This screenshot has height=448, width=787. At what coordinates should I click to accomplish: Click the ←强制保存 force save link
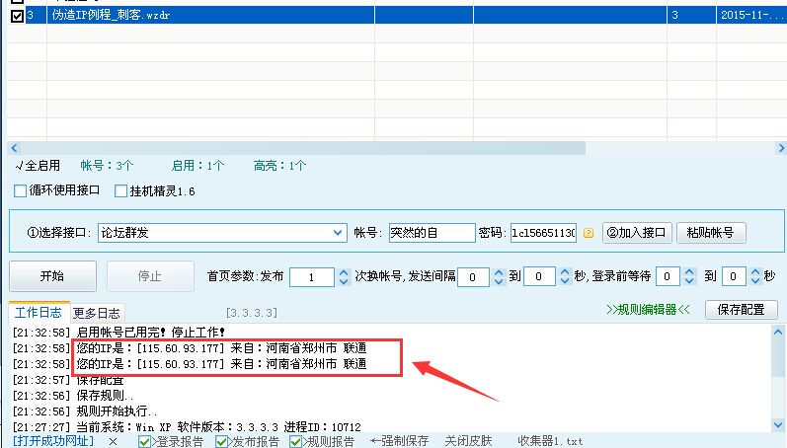coord(400,441)
